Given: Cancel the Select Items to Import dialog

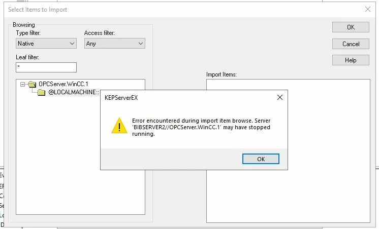Looking at the screenshot, I should click(351, 44).
